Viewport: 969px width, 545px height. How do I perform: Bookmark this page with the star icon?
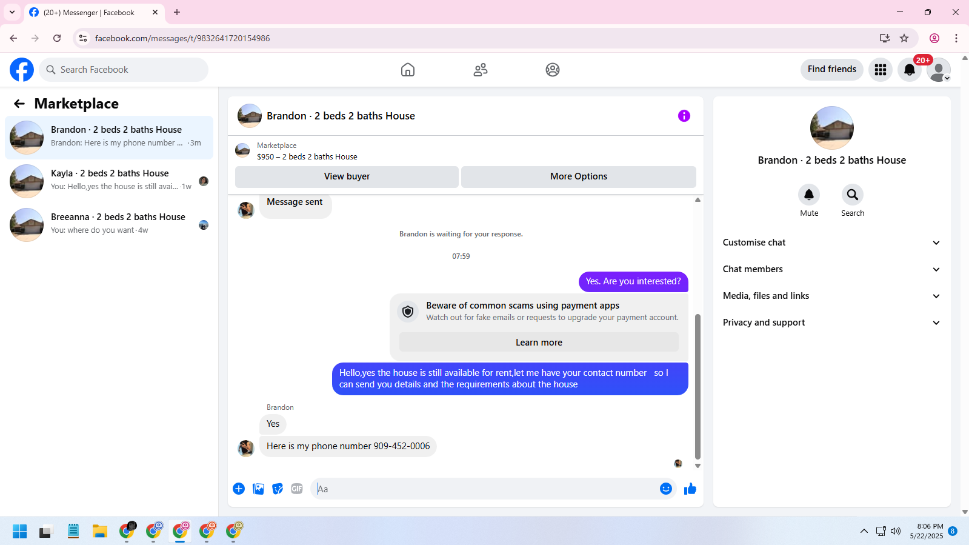(904, 38)
